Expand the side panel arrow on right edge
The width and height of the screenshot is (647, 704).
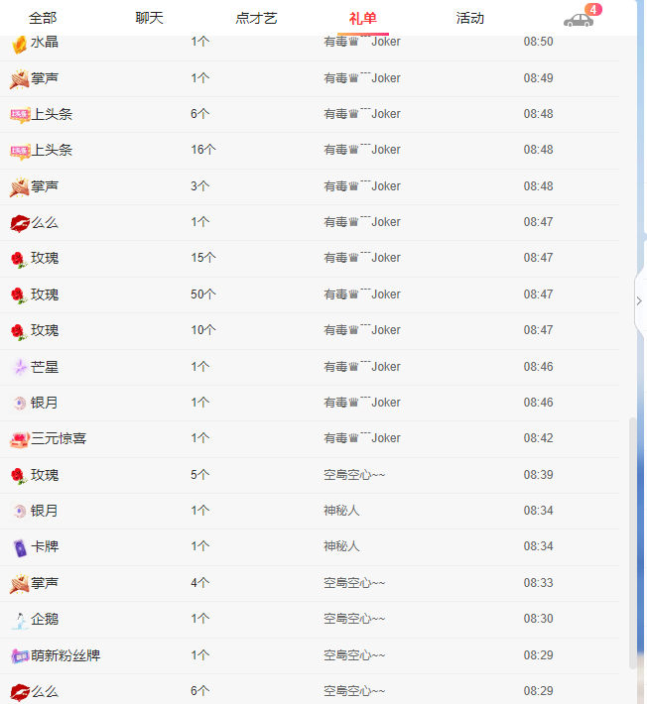coord(639,300)
